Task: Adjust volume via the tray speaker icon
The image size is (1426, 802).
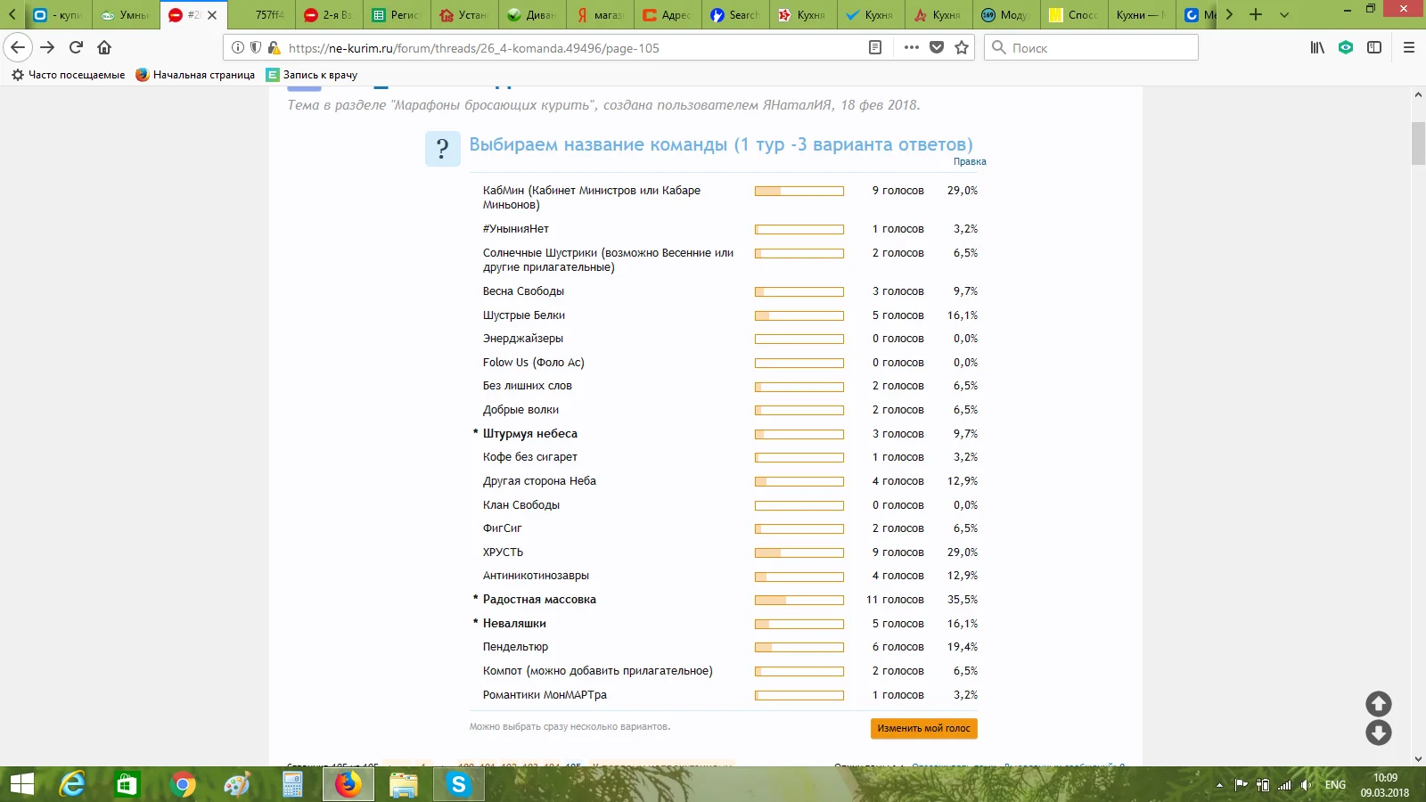Action: point(1306,785)
